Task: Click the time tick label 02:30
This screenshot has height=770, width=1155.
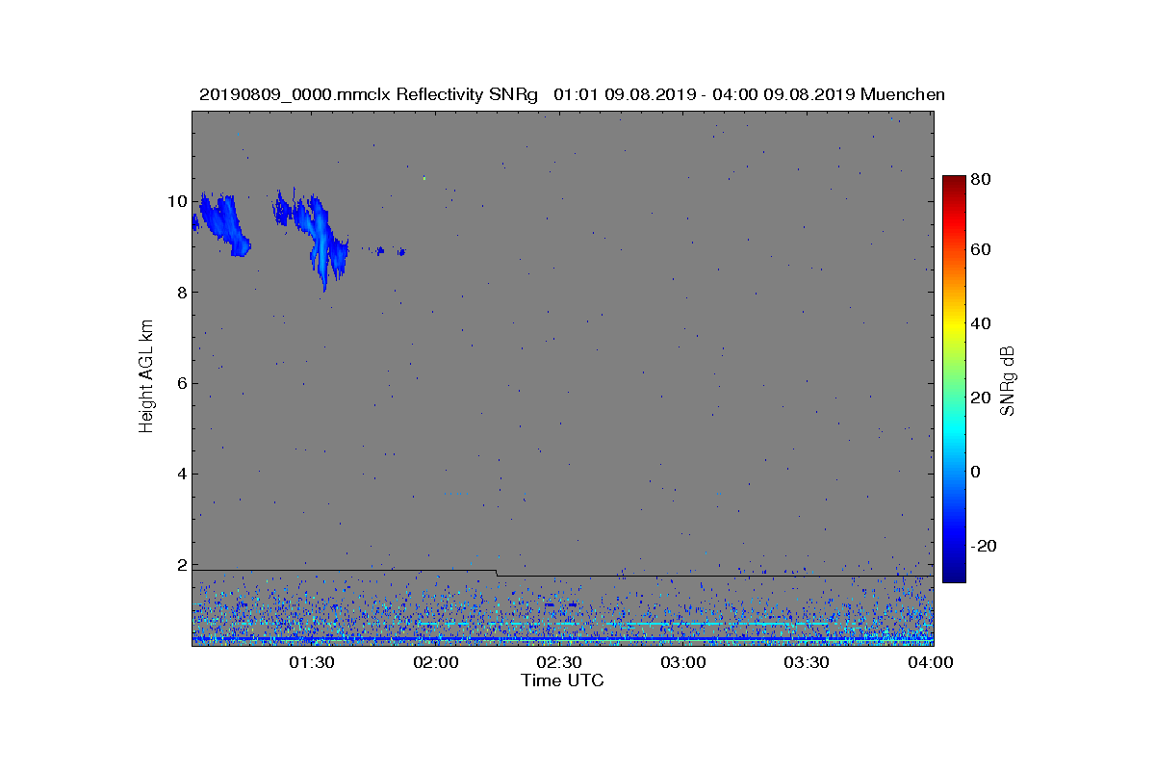Action: tap(558, 663)
